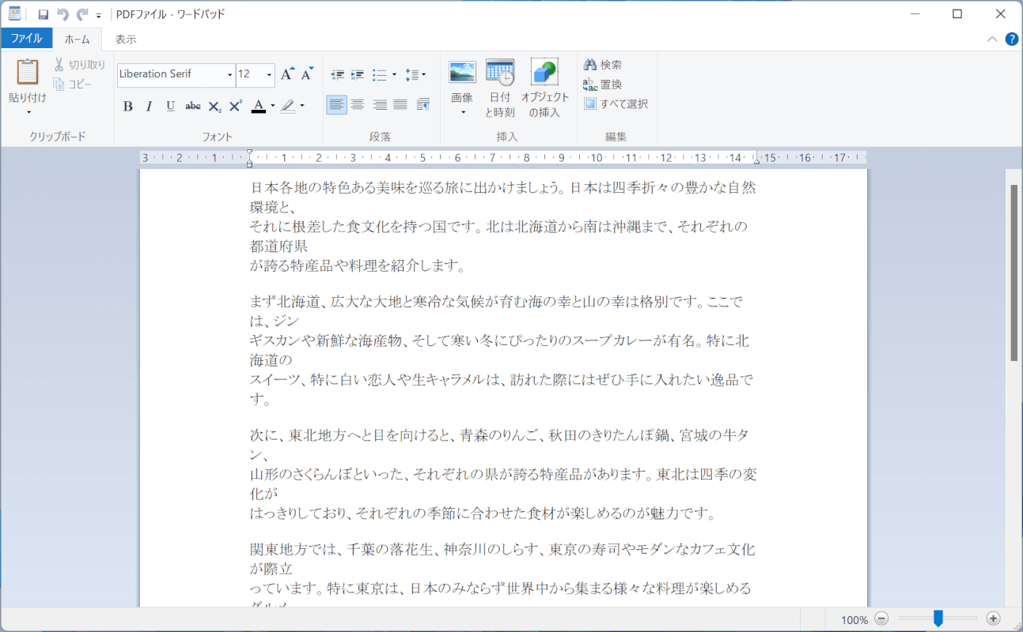Screen dimensions: 1023x632
Task: Click the Shrink Font icon
Action: point(307,73)
